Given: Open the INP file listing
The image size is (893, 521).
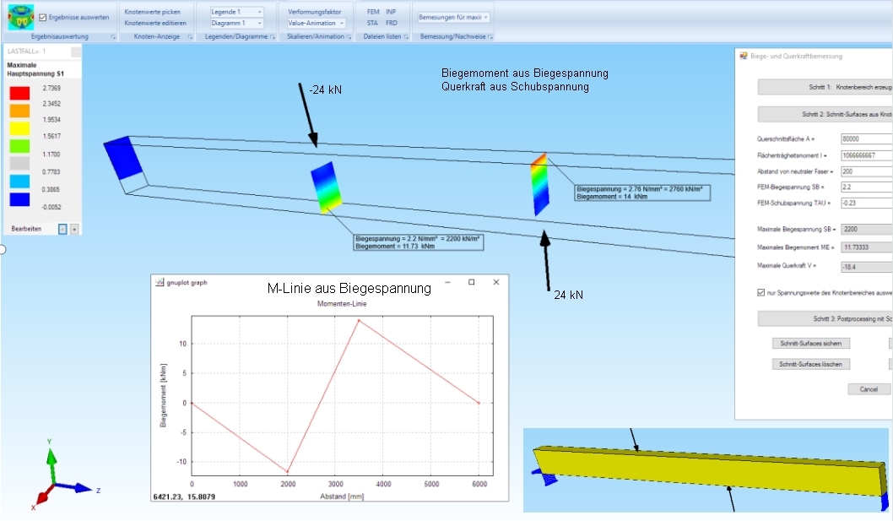Looking at the screenshot, I should 391,12.
